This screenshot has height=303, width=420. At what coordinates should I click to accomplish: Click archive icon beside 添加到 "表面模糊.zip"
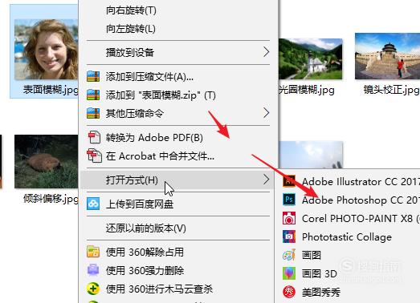[x=93, y=95]
